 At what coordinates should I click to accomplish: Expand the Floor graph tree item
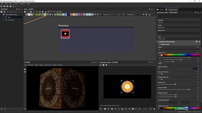tap(3, 17)
